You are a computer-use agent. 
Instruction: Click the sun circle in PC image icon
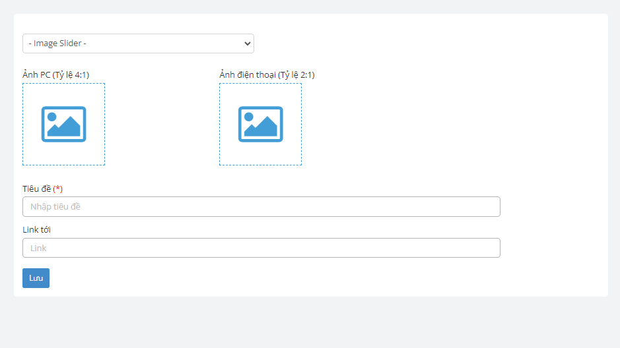coord(52,117)
